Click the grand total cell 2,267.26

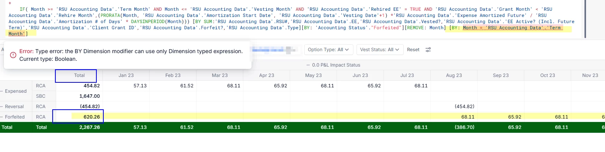coord(79,127)
